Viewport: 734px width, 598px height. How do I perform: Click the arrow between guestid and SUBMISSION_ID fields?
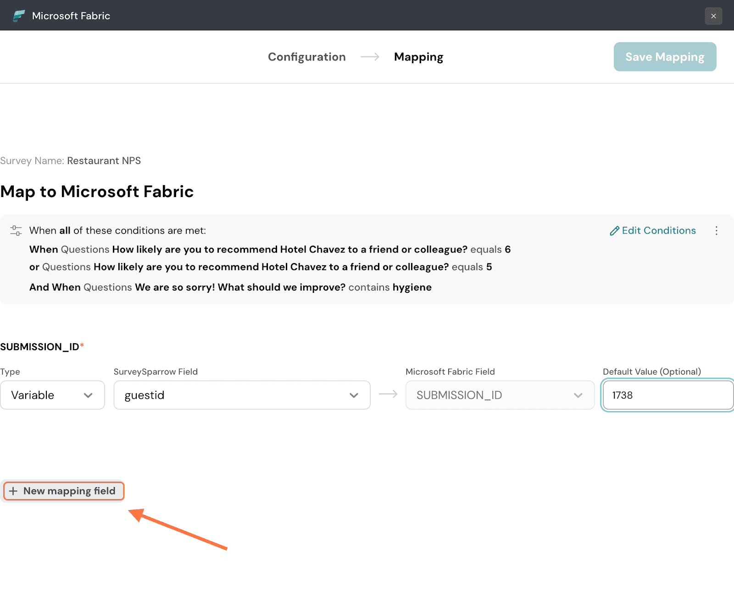point(388,394)
